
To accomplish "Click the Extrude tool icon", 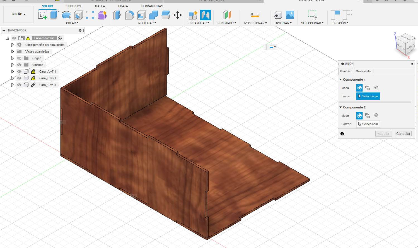I will click(54, 15).
